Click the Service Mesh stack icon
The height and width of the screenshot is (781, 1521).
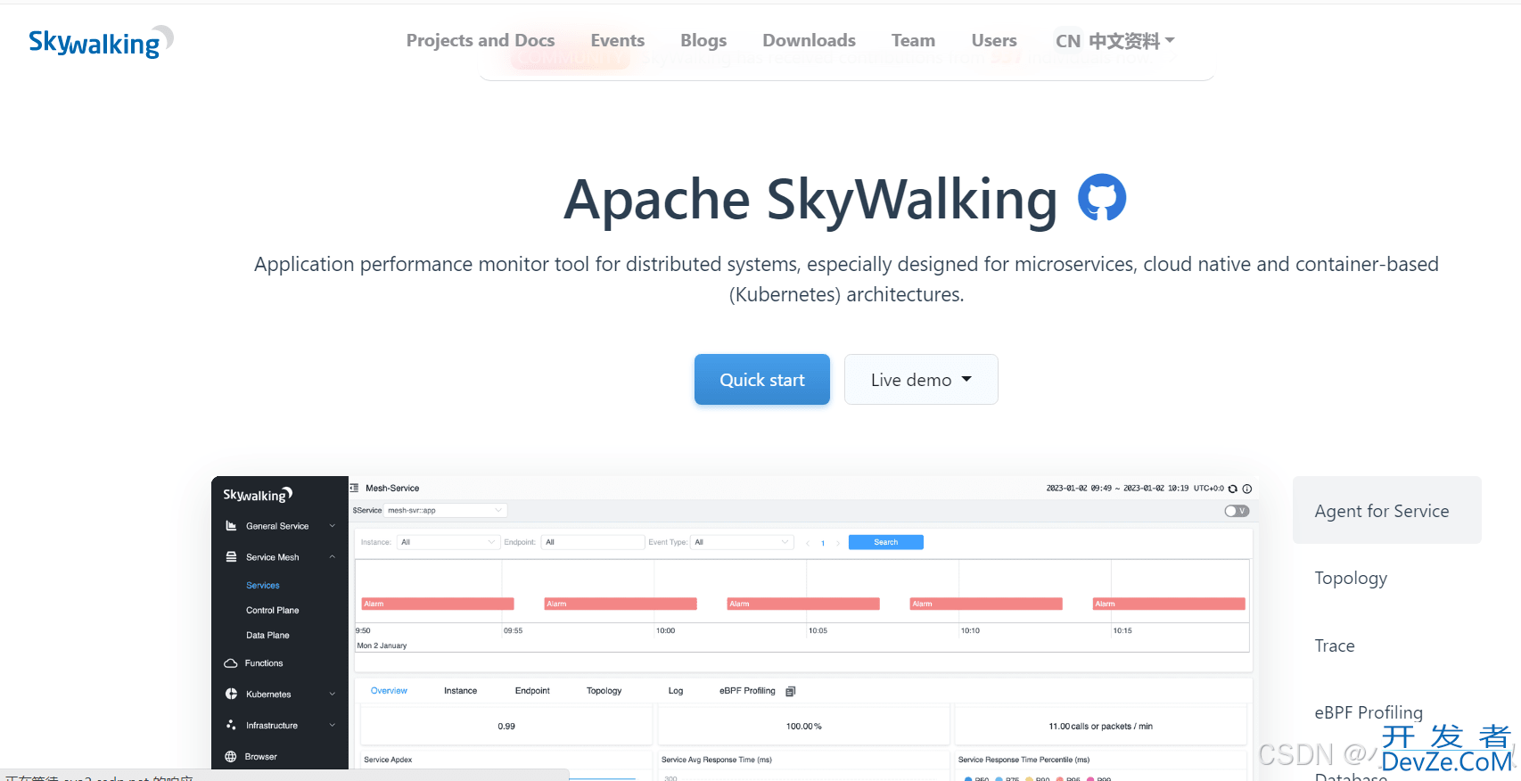[231, 557]
